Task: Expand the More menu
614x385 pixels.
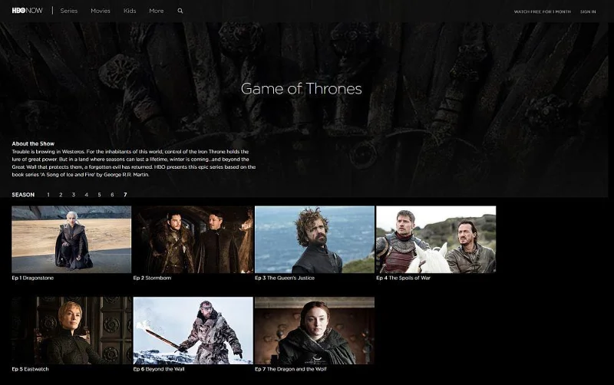Action: [x=157, y=11]
